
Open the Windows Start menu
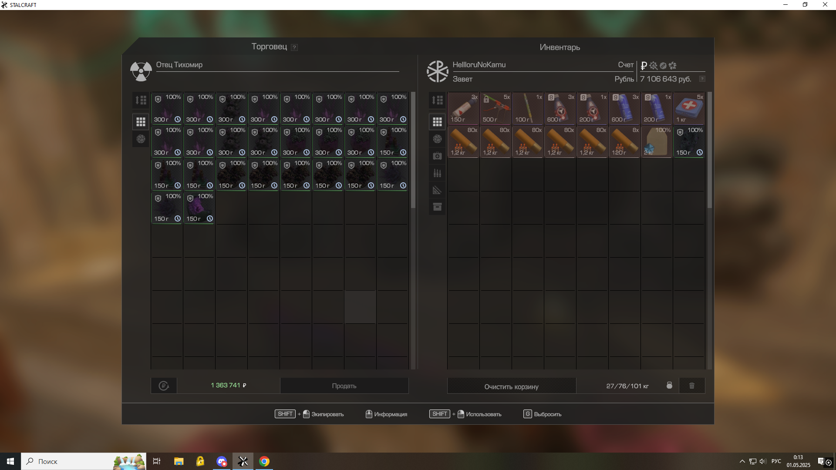(x=10, y=461)
